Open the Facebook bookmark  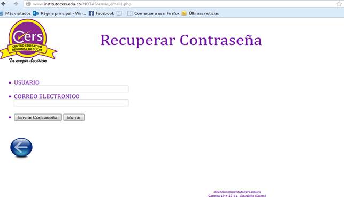(105, 13)
